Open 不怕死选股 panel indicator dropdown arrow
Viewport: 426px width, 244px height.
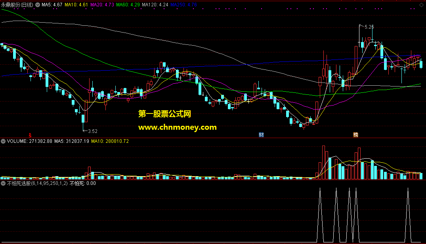tap(3, 183)
